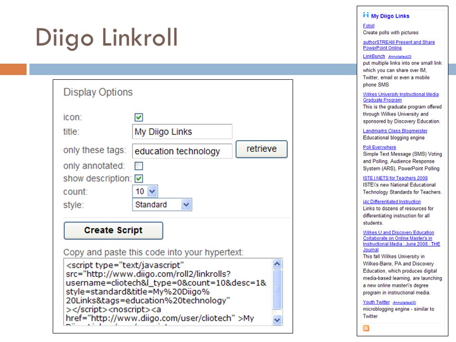The image size is (456, 342).
Task: Click the Display Options heading text
Action: [98, 92]
